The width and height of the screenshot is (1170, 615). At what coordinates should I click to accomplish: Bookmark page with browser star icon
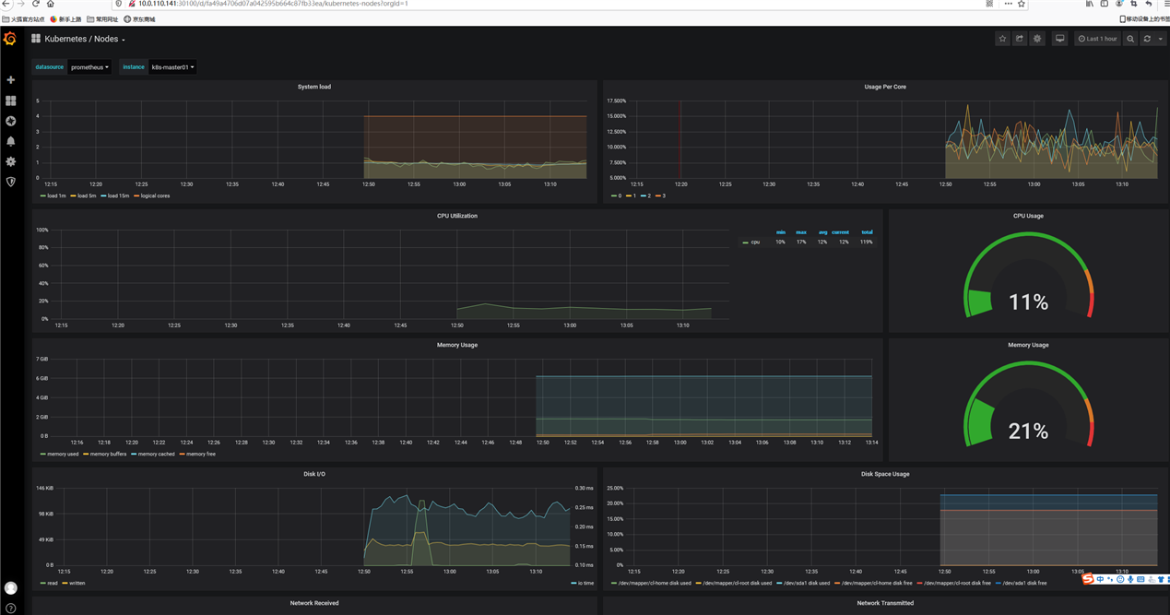(1022, 4)
